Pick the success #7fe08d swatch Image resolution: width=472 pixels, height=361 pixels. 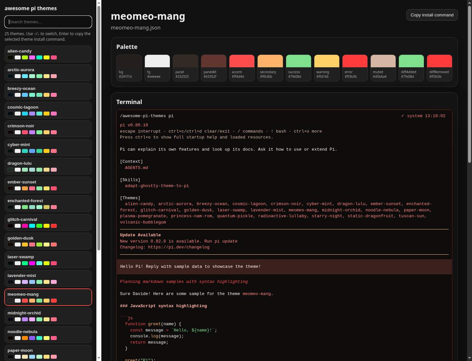[299, 68]
